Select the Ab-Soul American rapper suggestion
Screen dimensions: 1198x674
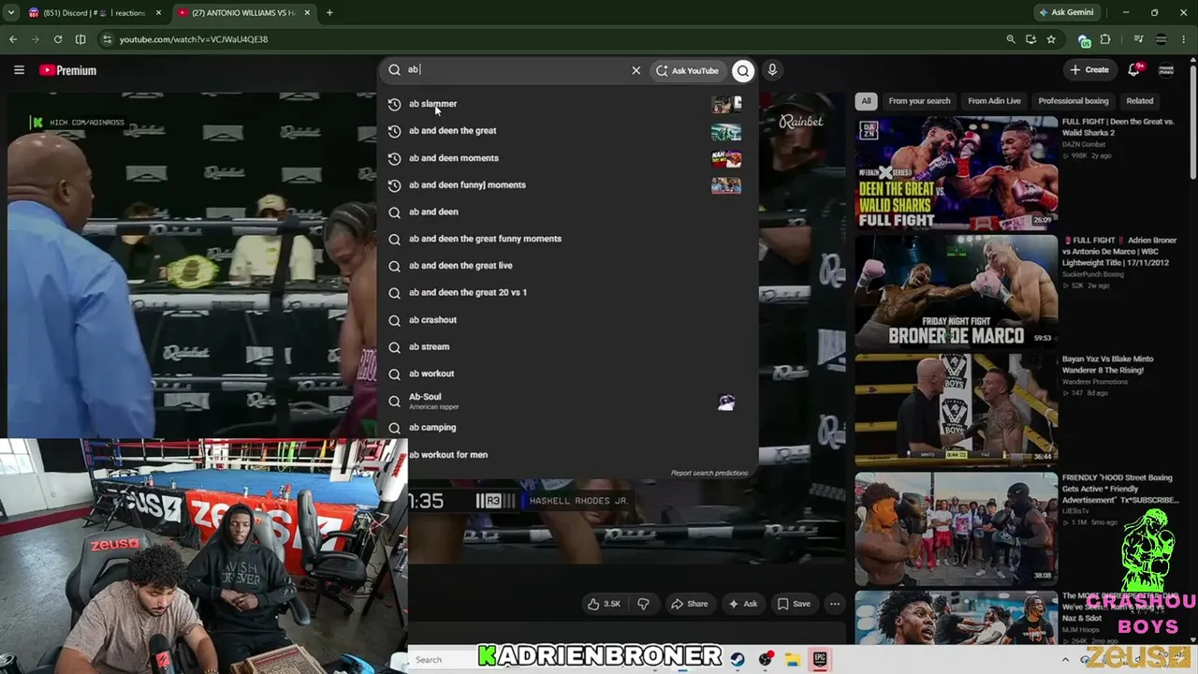pyautogui.click(x=568, y=401)
